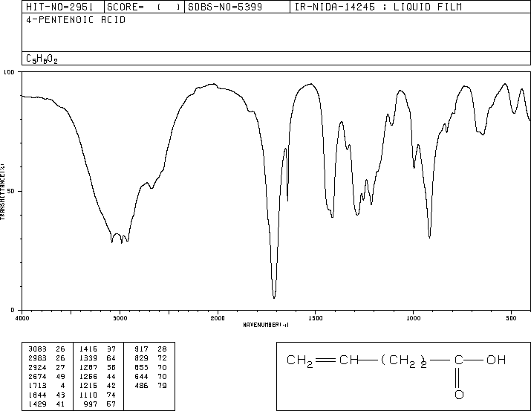Viewport: 531px width, 411px height.
Task: Click the WAVENUMBER axis title
Action: (266, 325)
